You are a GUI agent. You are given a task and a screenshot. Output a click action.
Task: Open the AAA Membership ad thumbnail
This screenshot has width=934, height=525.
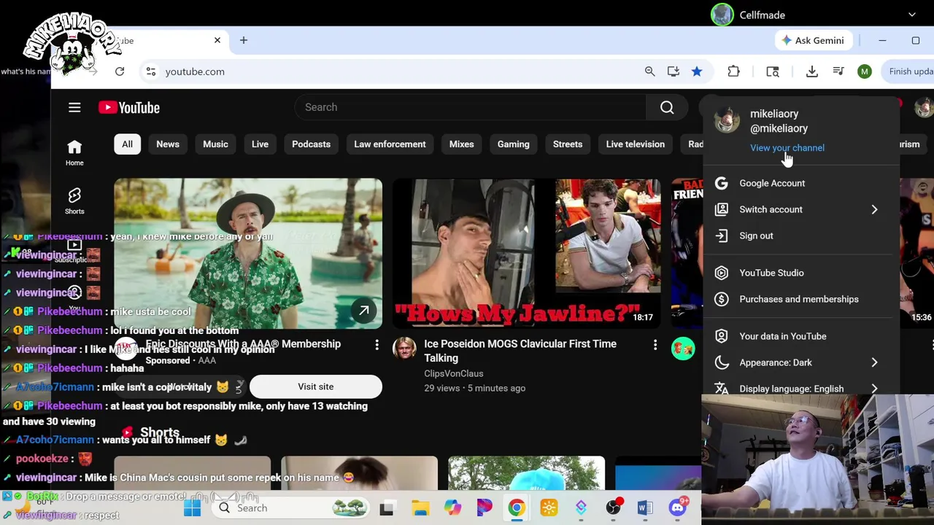248,254
